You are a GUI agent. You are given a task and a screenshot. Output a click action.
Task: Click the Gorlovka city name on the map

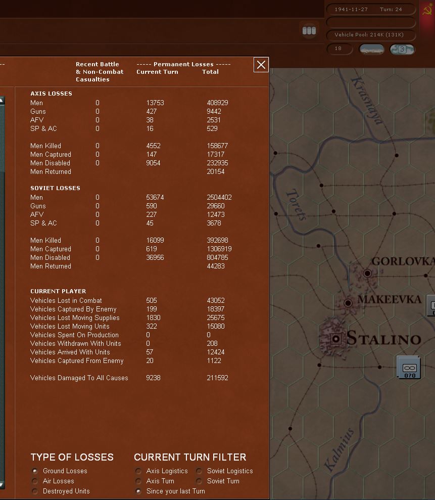pyautogui.click(x=403, y=261)
